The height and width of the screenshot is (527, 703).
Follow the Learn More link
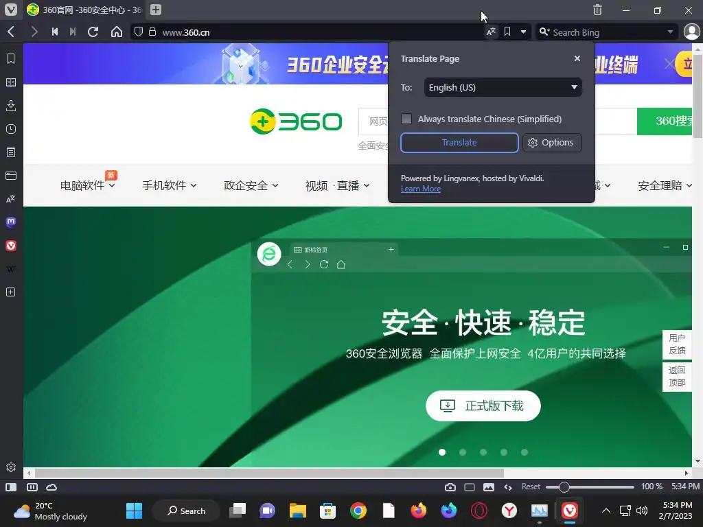(421, 189)
